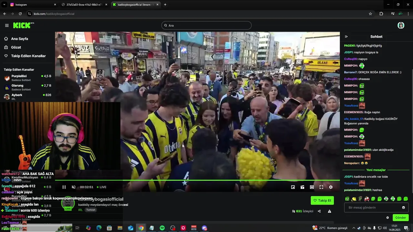Insert the last green smiling emote
The image size is (413, 232).
pos(406,199)
